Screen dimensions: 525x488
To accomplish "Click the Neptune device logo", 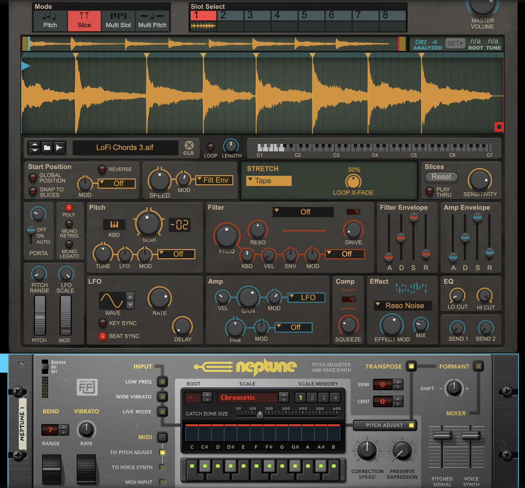I will coord(246,367).
